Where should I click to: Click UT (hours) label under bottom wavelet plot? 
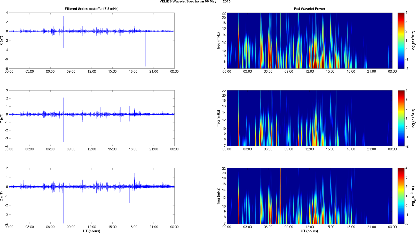(x=309, y=231)
